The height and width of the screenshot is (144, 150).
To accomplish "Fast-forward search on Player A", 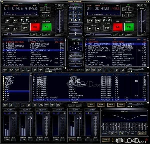I will coord(15,28).
